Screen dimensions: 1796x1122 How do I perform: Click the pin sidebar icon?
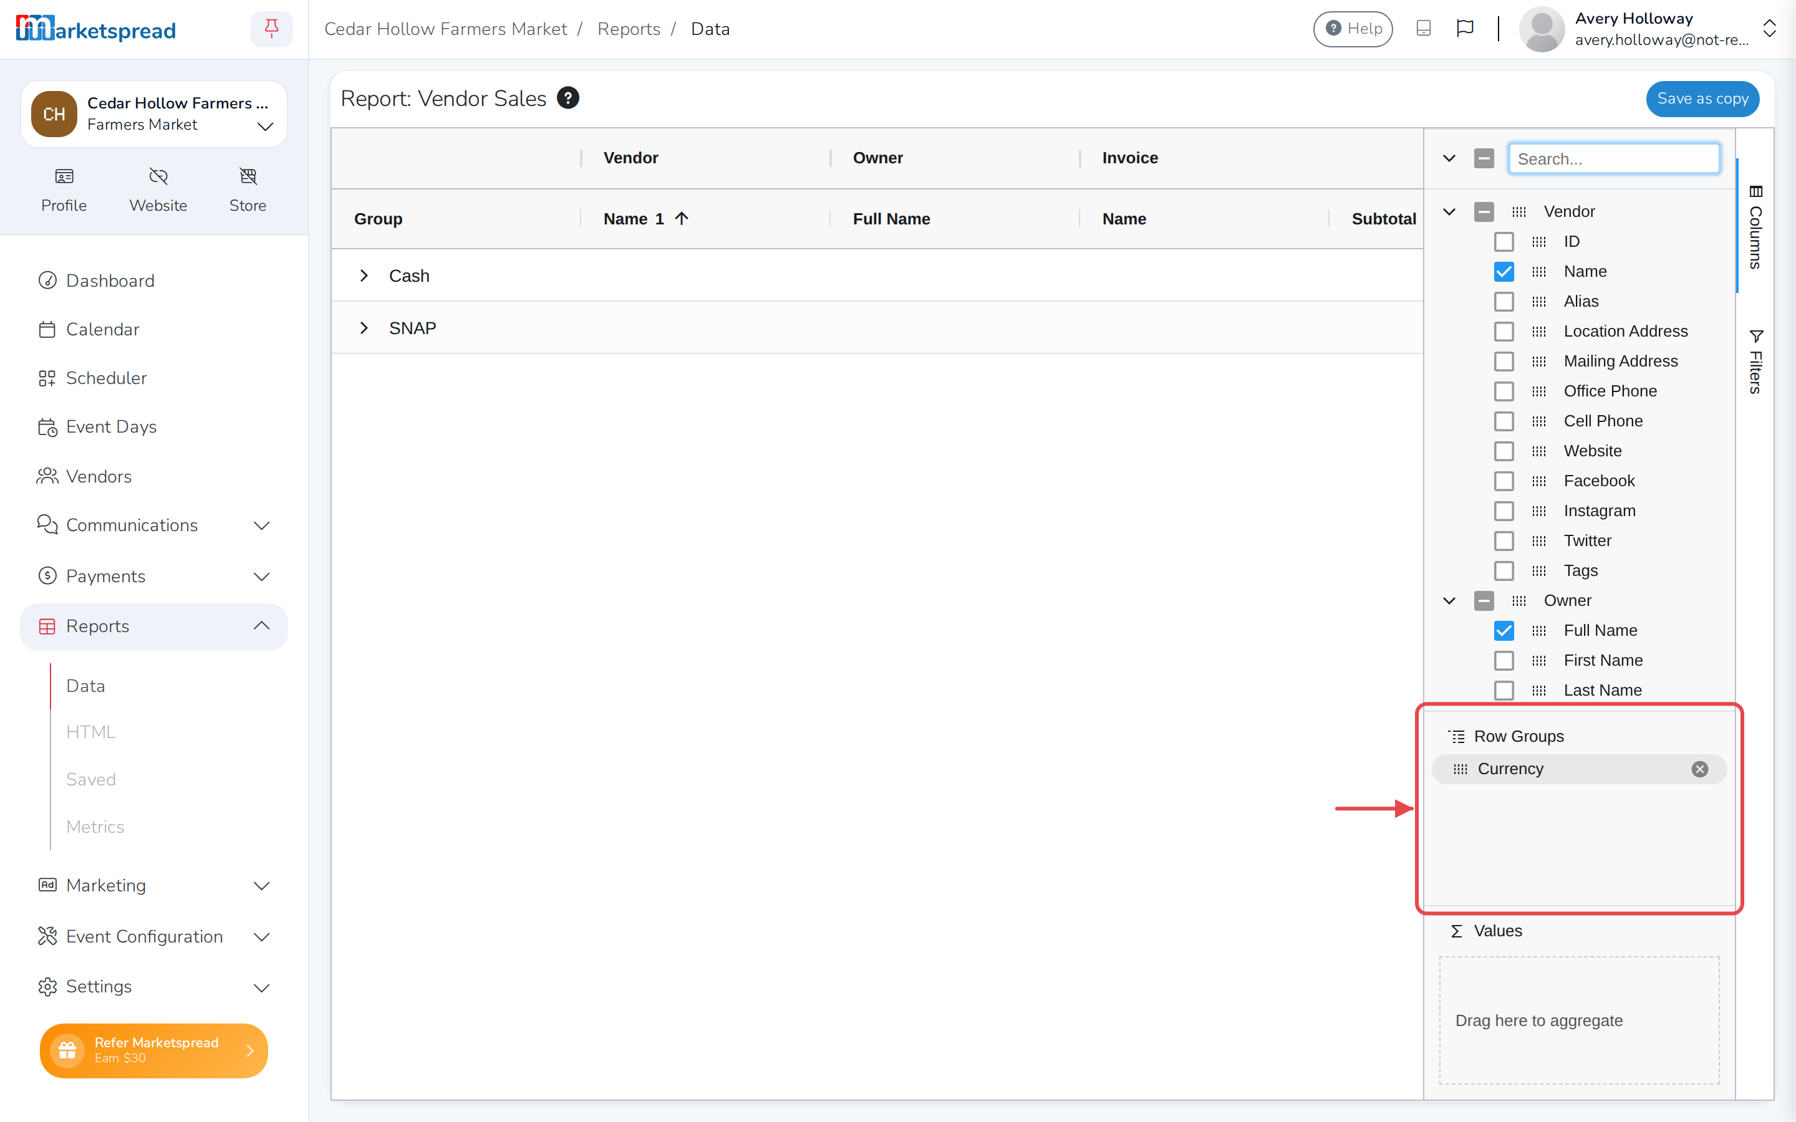pyautogui.click(x=272, y=29)
